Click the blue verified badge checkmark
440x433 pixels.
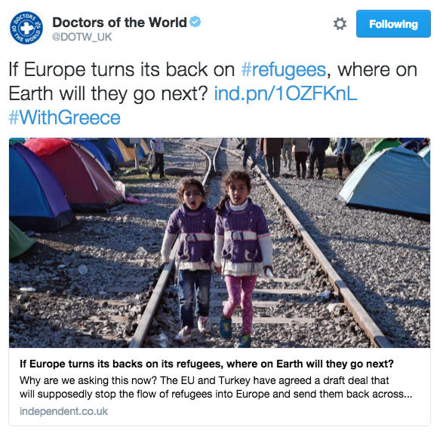(195, 22)
